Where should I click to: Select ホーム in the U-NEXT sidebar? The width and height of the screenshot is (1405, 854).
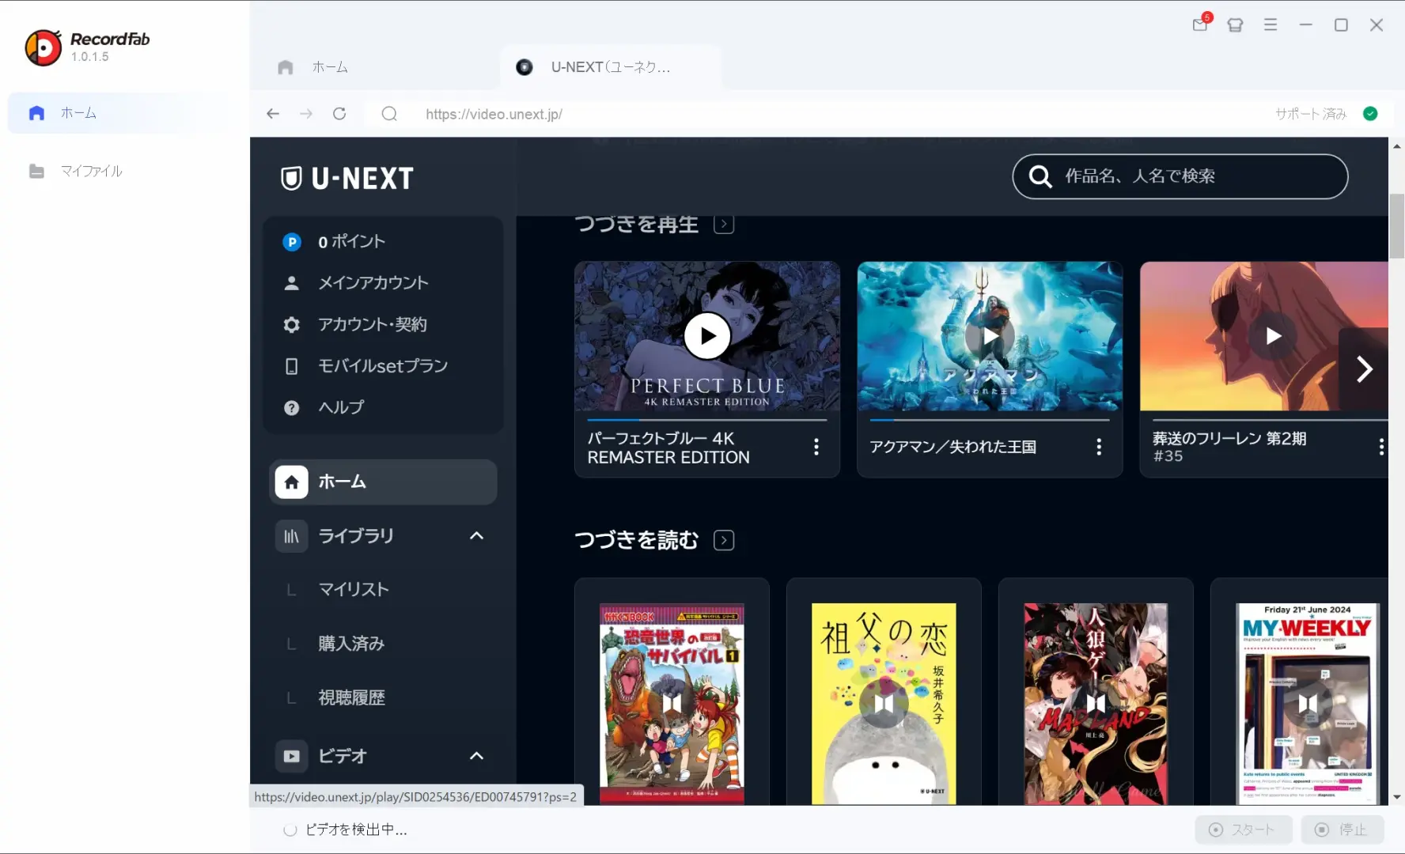[x=383, y=482]
